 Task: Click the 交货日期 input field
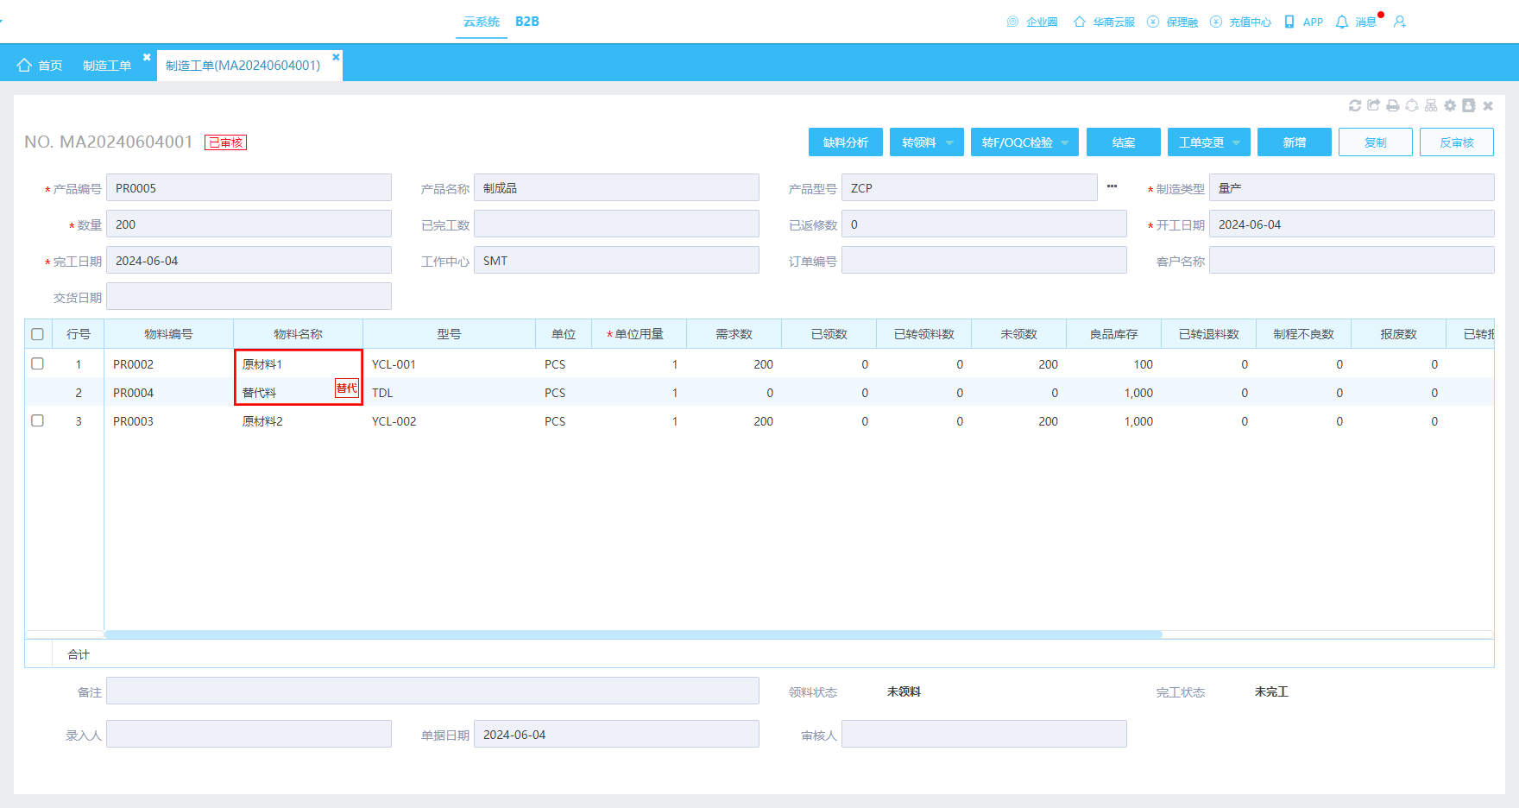pos(249,296)
